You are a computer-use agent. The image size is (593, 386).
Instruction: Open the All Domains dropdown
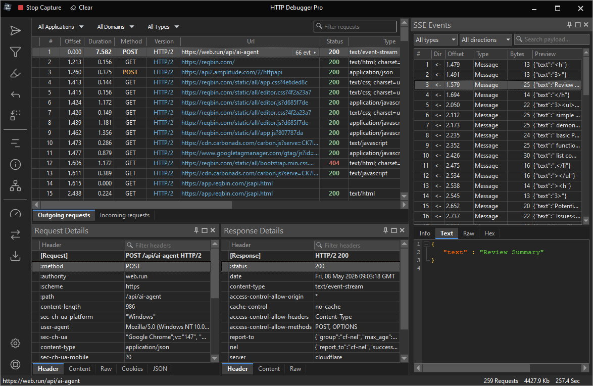[115, 27]
